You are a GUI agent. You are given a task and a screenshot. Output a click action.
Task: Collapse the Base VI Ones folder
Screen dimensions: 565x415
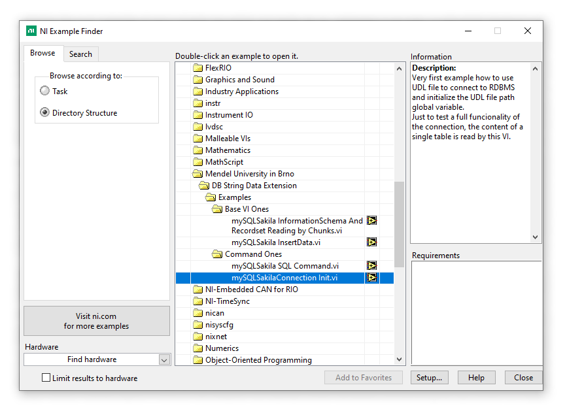point(217,209)
